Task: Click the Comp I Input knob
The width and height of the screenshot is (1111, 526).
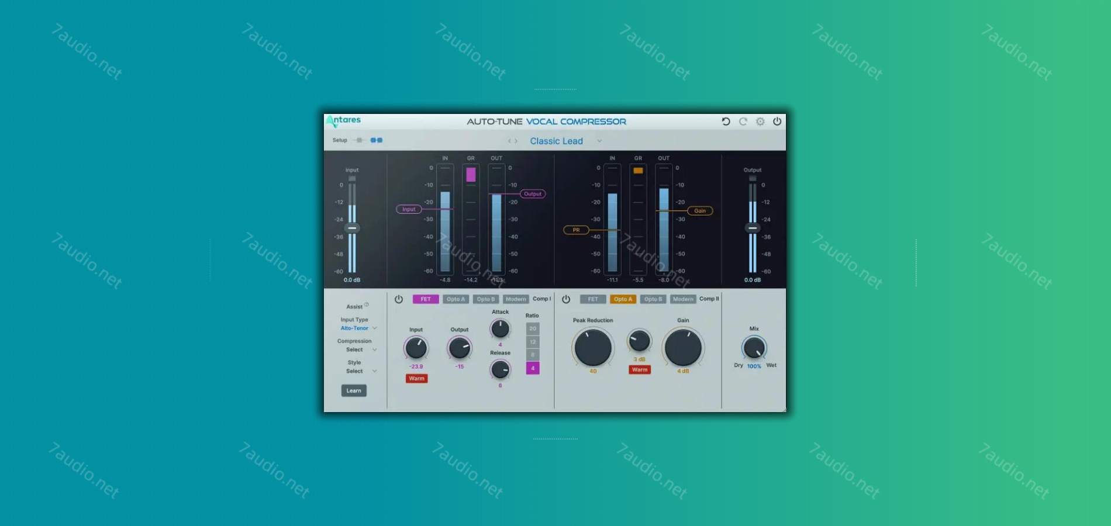Action: (x=416, y=349)
